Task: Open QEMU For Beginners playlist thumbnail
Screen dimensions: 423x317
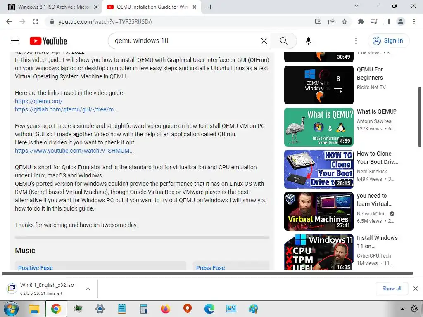Action: pos(318,85)
